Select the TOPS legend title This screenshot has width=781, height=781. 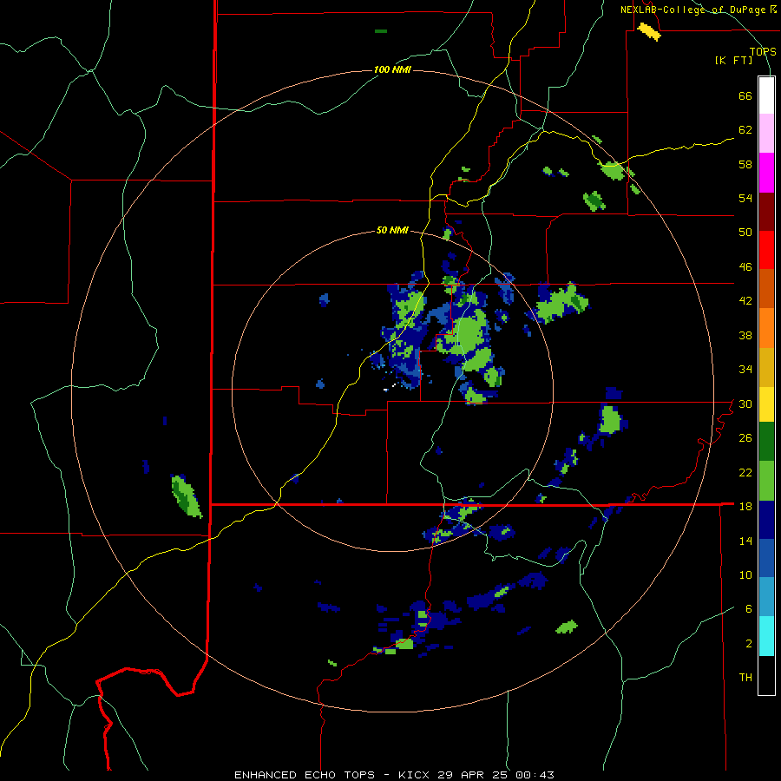click(x=763, y=51)
